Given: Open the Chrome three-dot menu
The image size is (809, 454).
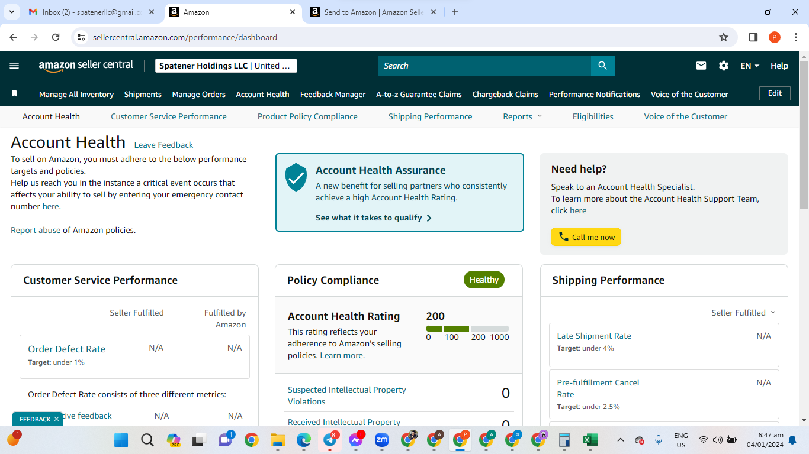Looking at the screenshot, I should pyautogui.click(x=796, y=37).
